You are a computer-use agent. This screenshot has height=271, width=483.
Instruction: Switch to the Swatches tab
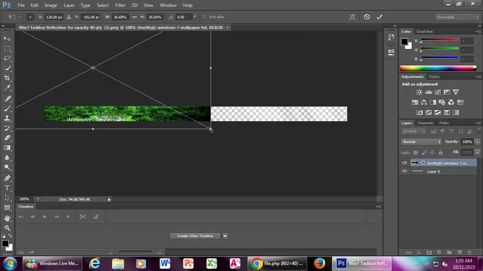(425, 32)
